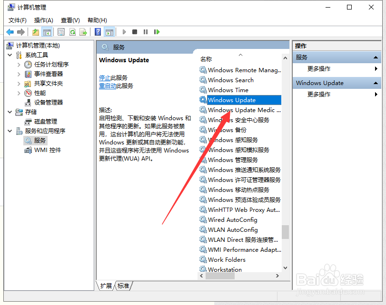Screen dimensions: 386x305
Task: Click the Refresh toolbar icon
Action: tap(72, 32)
